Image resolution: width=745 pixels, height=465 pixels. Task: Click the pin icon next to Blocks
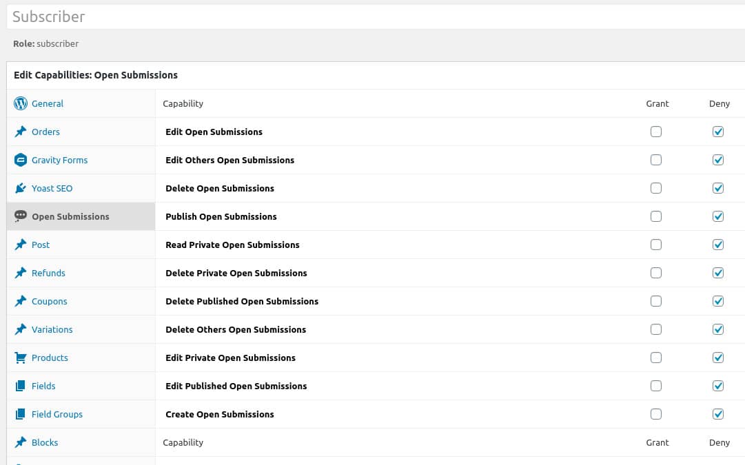coord(21,442)
